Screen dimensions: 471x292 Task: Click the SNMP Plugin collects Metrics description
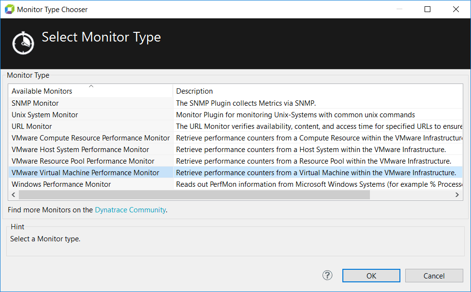318,103
